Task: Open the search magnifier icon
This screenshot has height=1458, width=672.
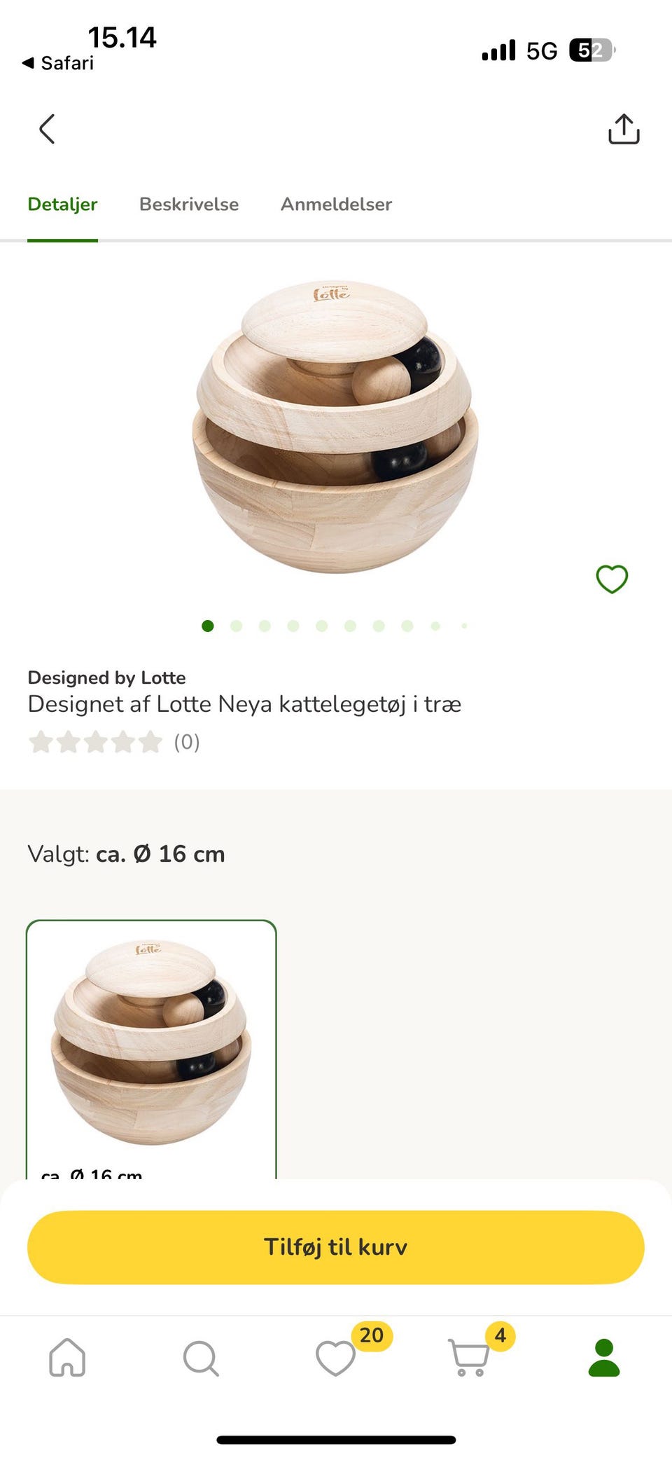Action: click(201, 1359)
